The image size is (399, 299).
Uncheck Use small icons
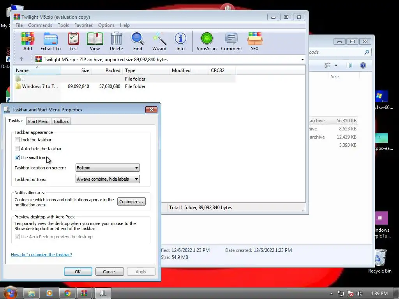point(17,158)
